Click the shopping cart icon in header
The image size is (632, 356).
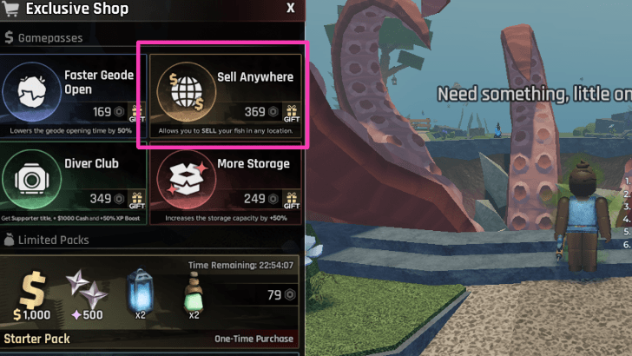click(10, 9)
